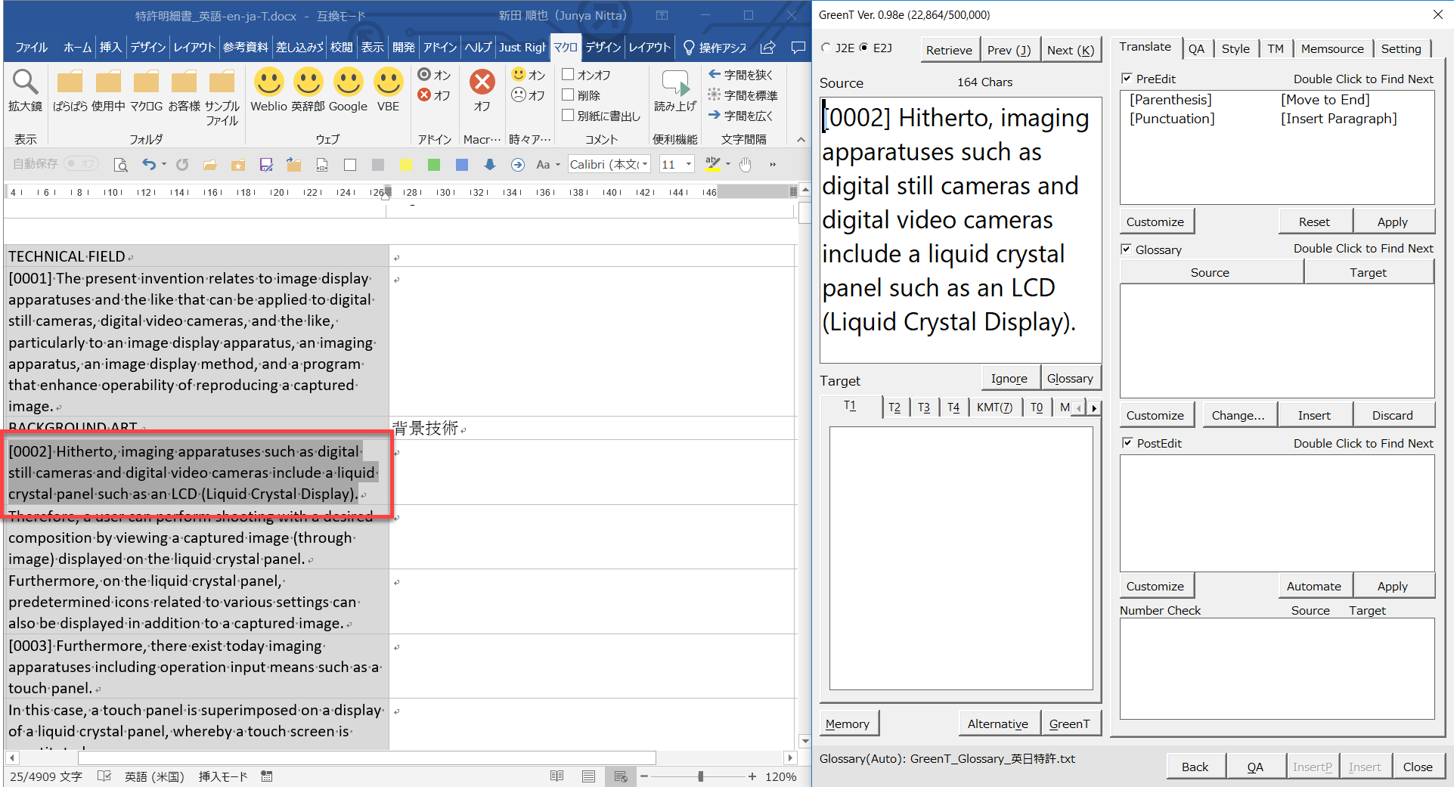Toggle the 別紙に書出し checkbox

569,115
